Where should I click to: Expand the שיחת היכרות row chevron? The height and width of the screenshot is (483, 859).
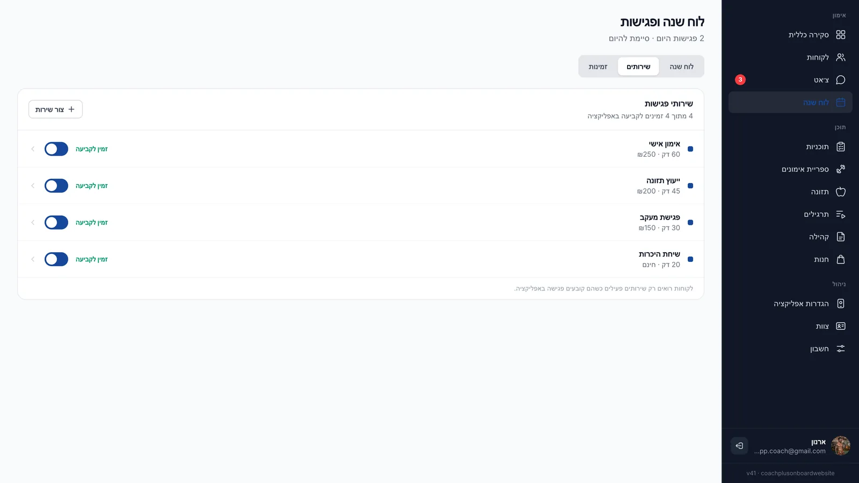click(33, 259)
